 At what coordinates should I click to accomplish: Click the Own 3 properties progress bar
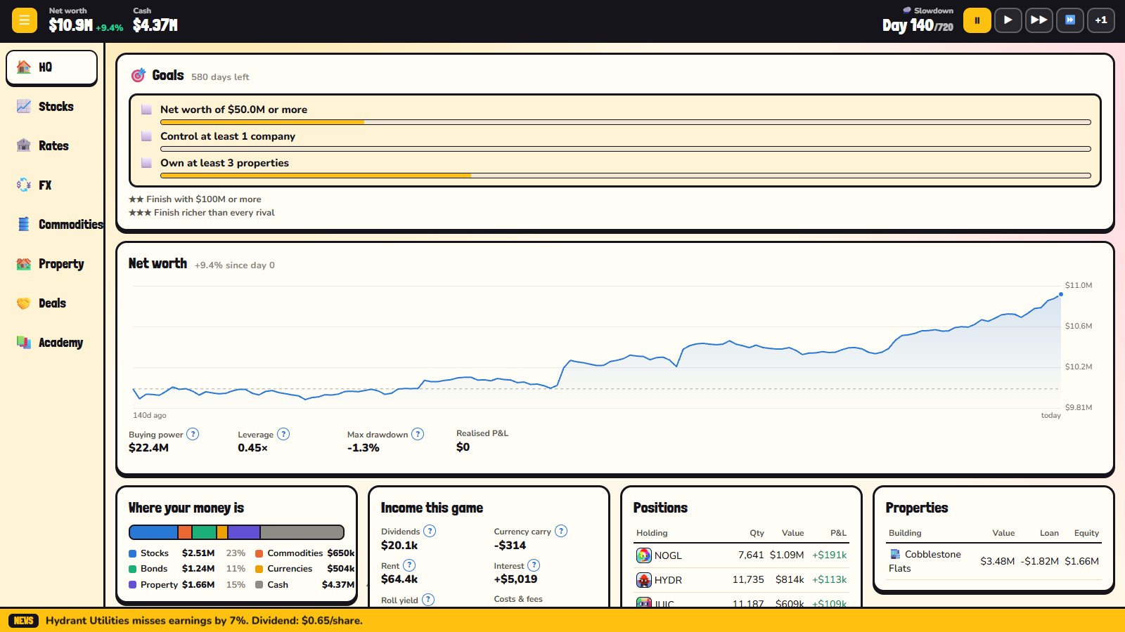pyautogui.click(x=626, y=176)
